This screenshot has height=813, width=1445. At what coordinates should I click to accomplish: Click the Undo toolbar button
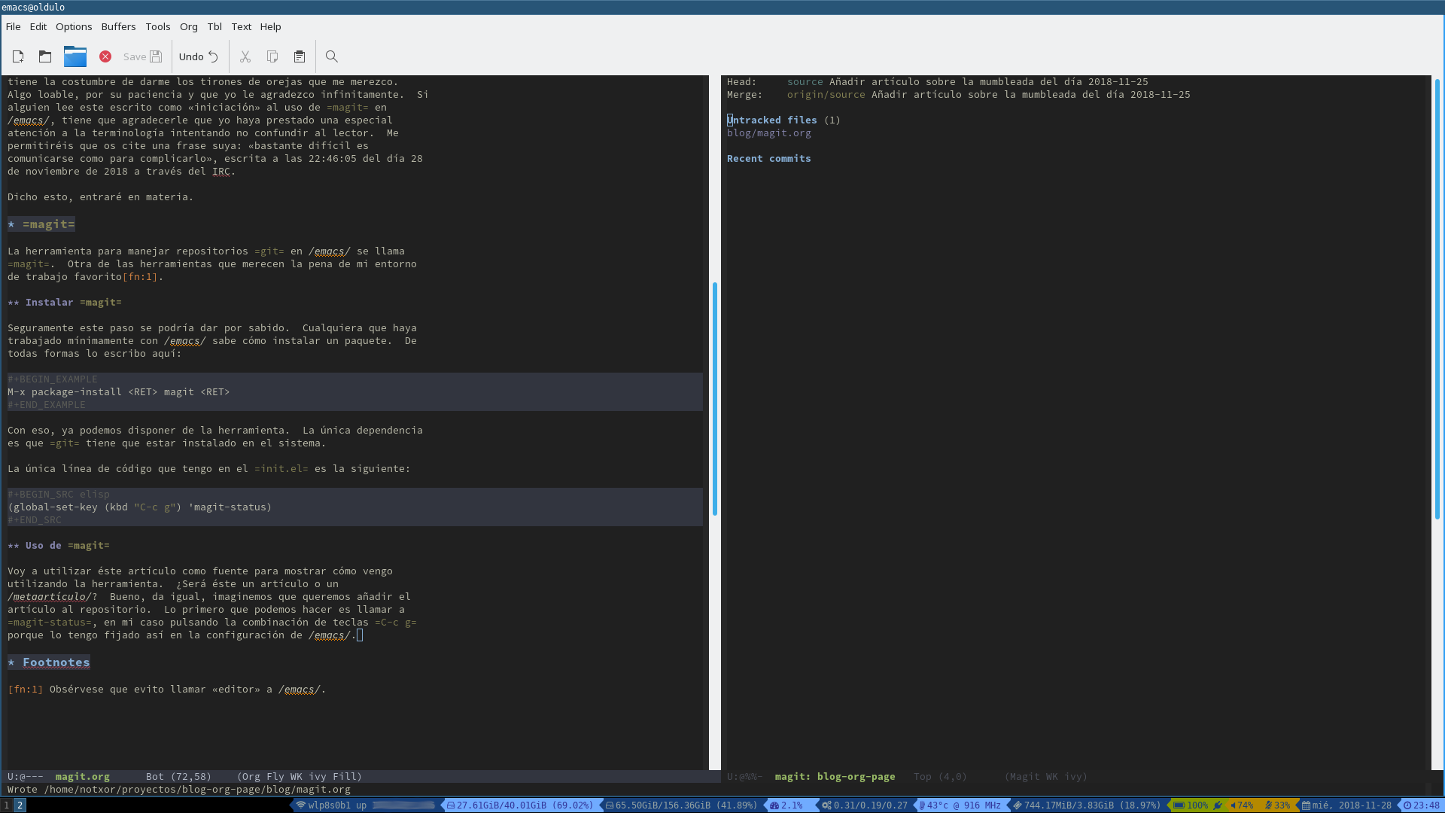click(199, 56)
